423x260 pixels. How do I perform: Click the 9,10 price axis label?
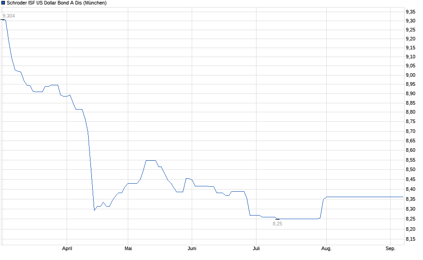pos(410,57)
